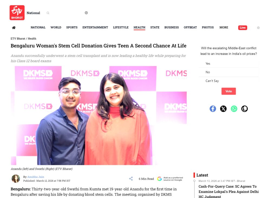
Task: Copy the article link icon
Action: 245,109
